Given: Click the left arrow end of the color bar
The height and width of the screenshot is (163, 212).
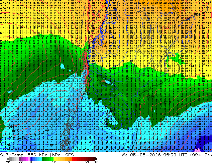Looking at the screenshot, I should 8,159.
